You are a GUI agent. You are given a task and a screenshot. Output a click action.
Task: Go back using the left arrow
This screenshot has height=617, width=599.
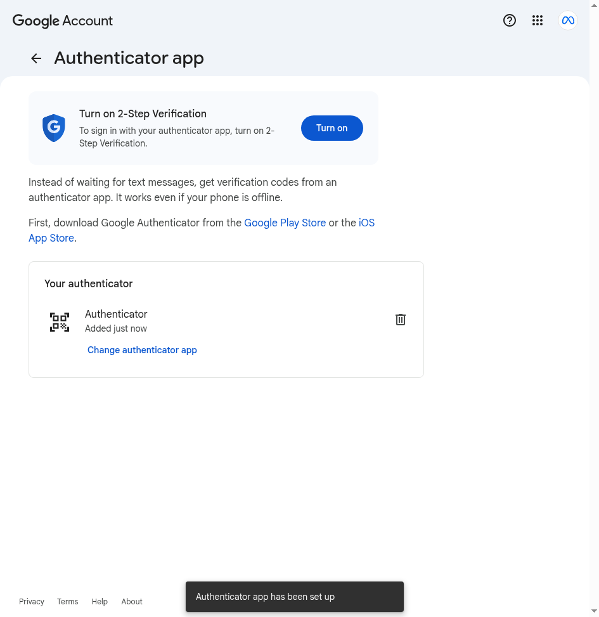pos(36,58)
